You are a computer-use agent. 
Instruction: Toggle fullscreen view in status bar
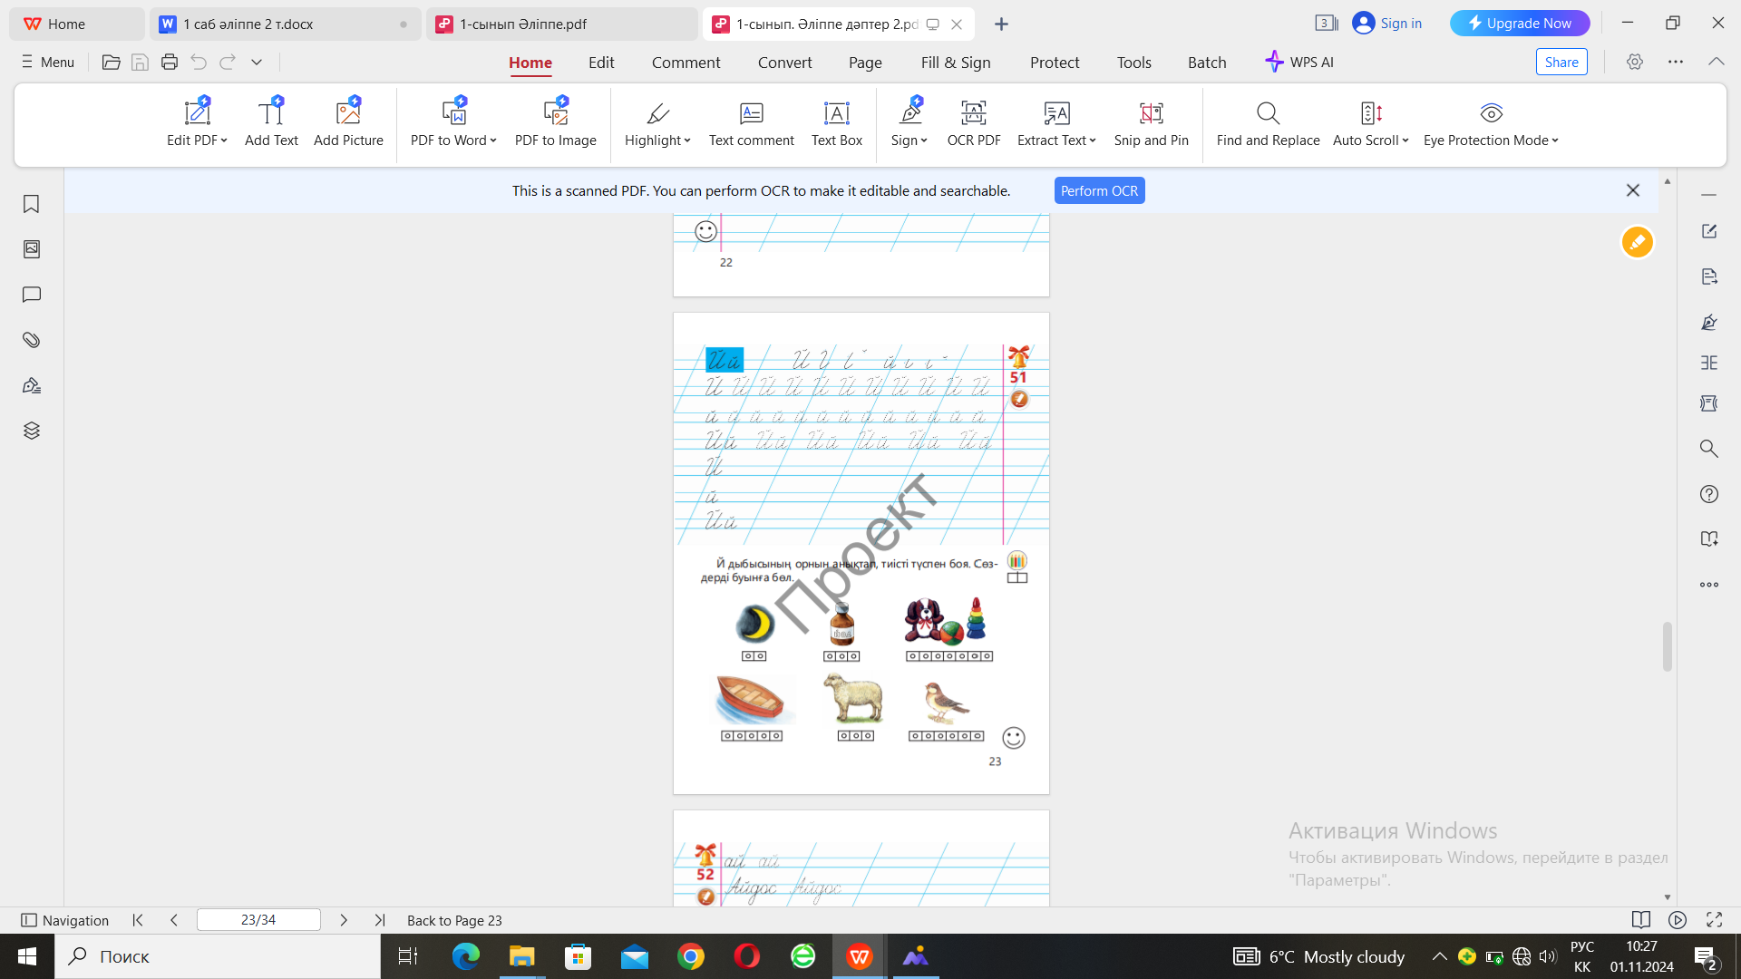pyautogui.click(x=1714, y=920)
